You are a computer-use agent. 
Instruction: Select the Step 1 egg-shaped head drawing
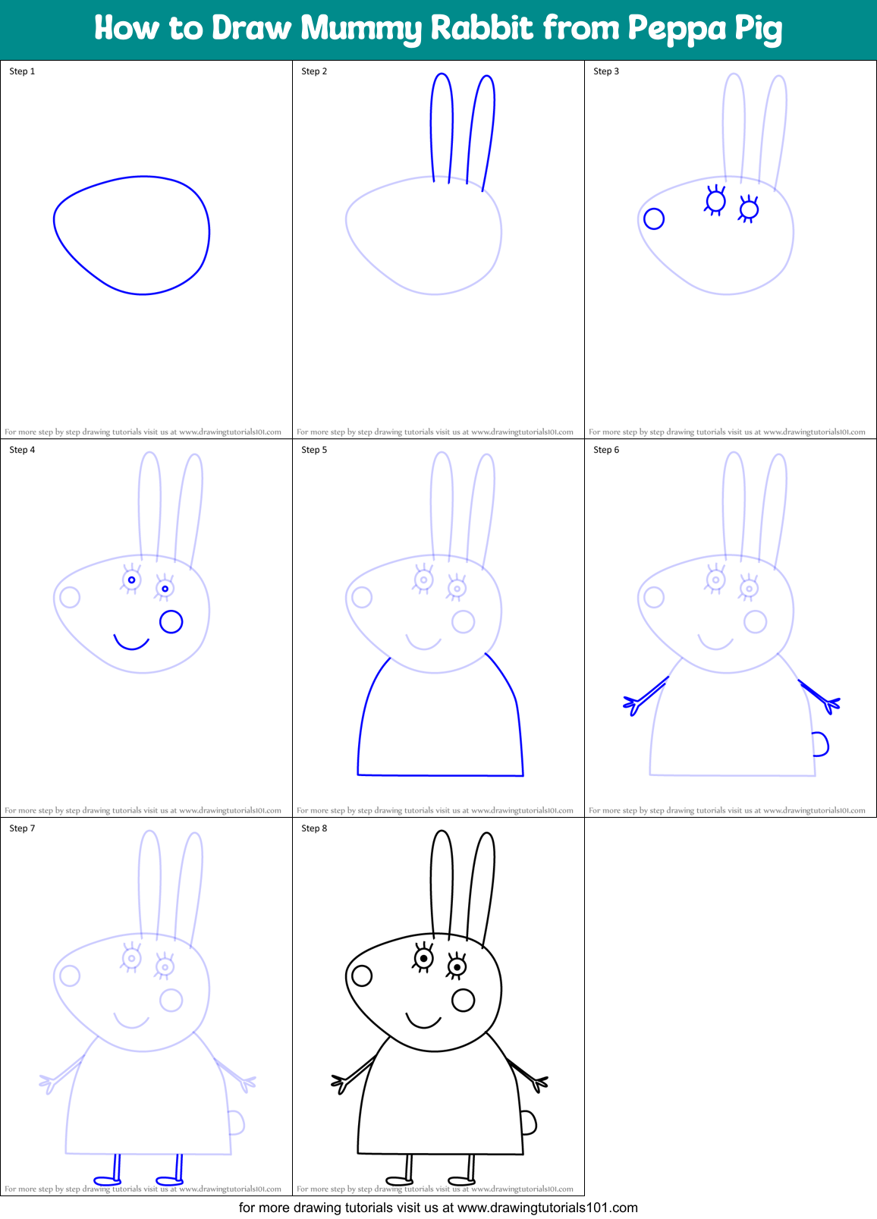(131, 235)
